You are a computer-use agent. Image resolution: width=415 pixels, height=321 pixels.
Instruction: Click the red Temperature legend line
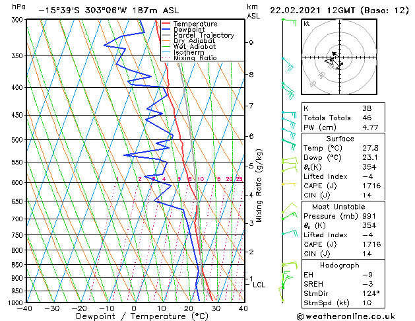[166, 24]
